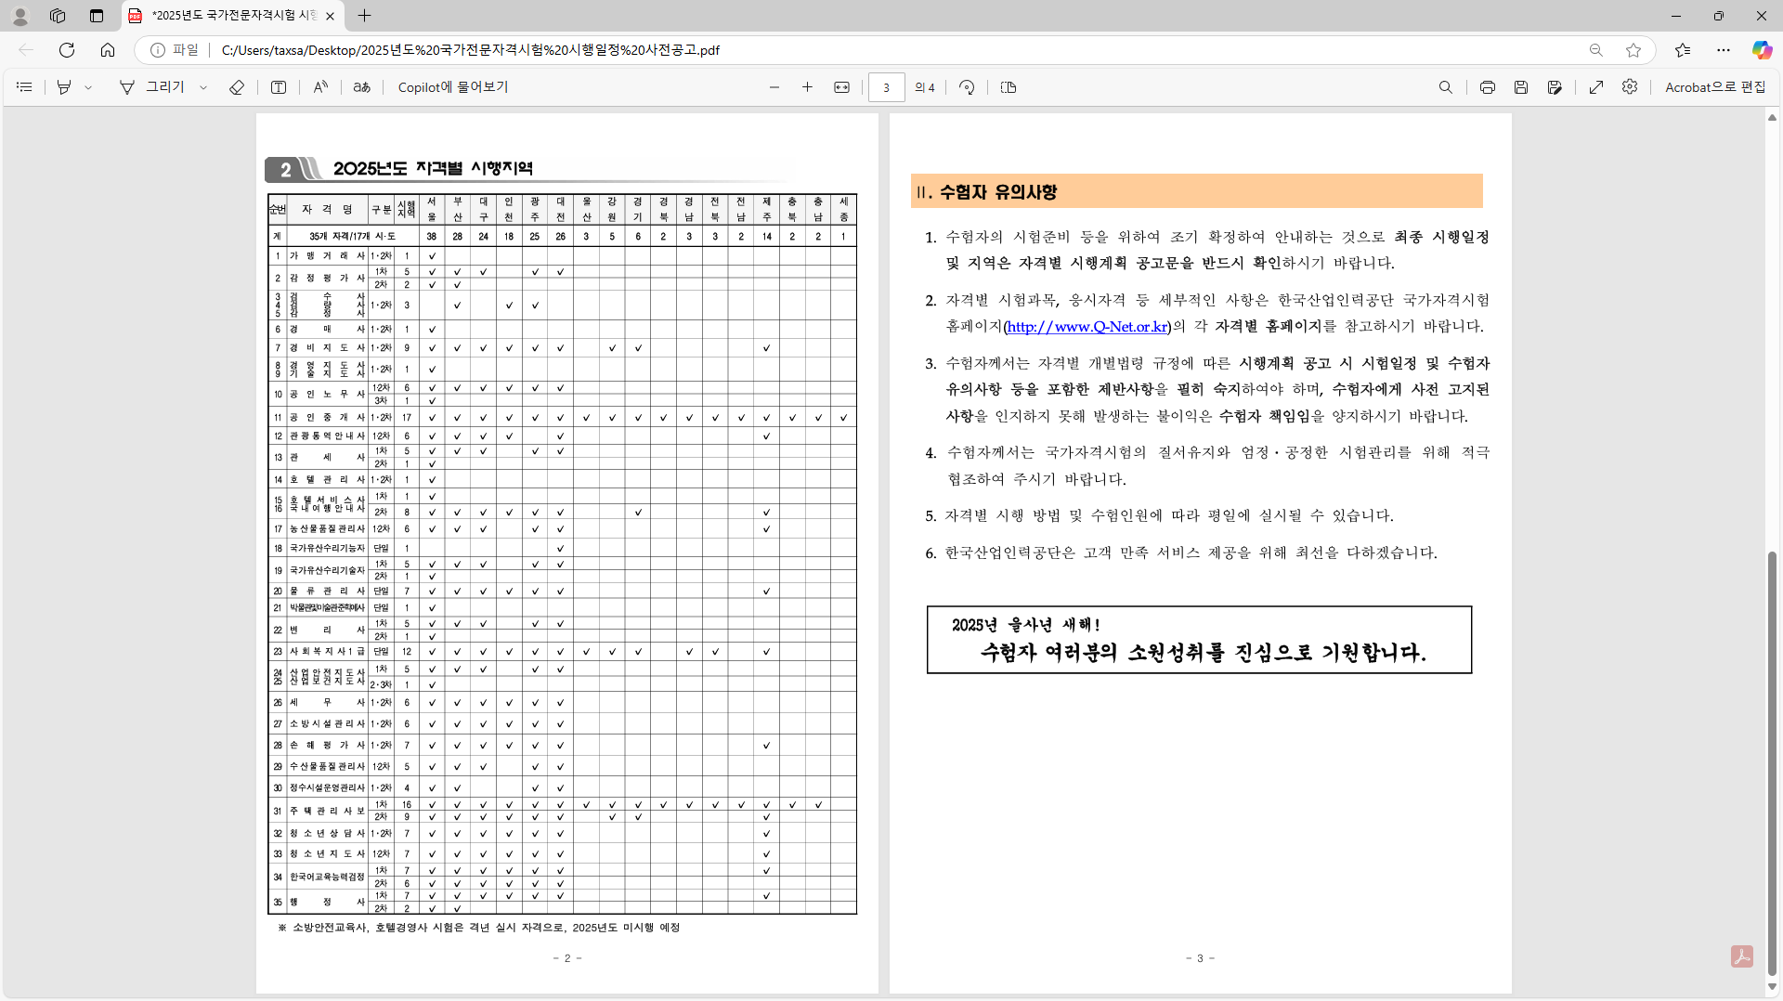Minimize the browser window
Viewport: 1783px width, 1001px height.
pos(1675,16)
